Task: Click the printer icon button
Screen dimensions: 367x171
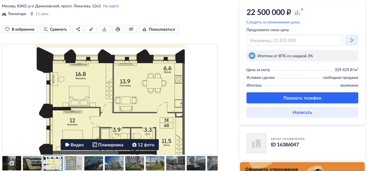Action: pos(118,29)
